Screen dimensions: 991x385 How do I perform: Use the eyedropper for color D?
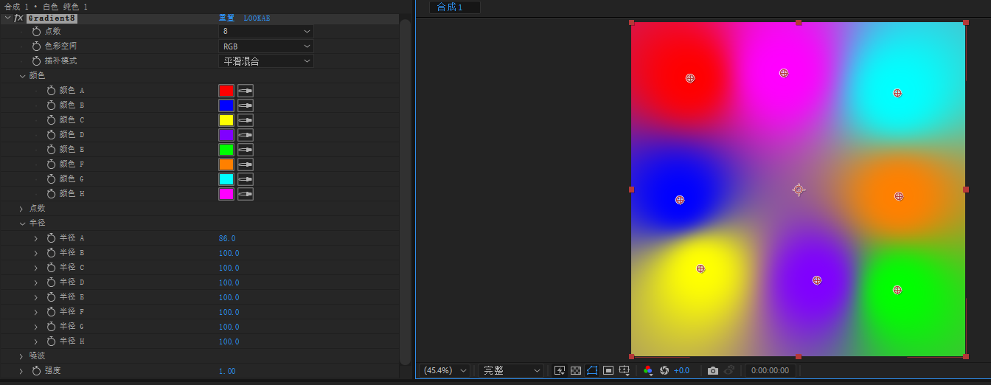pyautogui.click(x=246, y=135)
